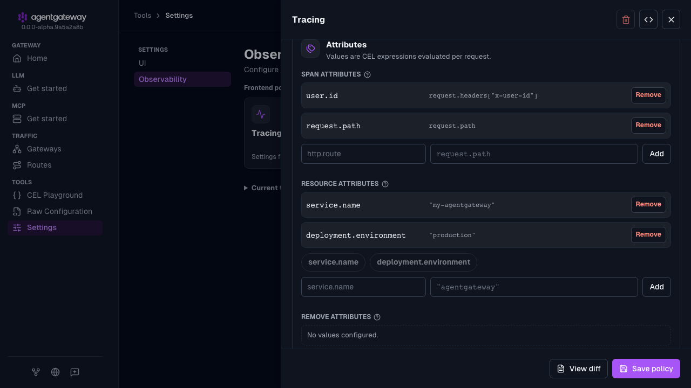Click Settings breadcrumb text
Viewport: 691px width, 388px height.
coord(179,16)
